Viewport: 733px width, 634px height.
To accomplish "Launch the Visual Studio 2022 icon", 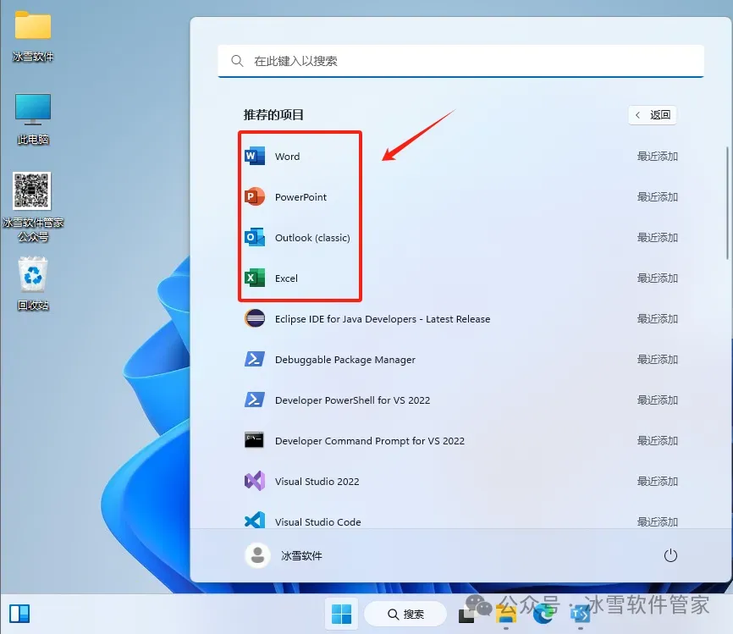I will point(255,481).
